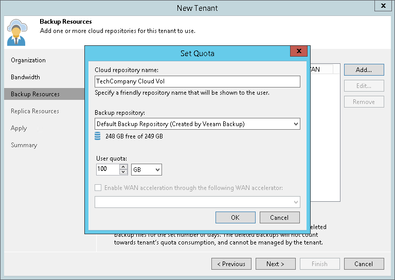Click the repository database icon
Viewport: 395px width, 280px height.
pos(98,136)
